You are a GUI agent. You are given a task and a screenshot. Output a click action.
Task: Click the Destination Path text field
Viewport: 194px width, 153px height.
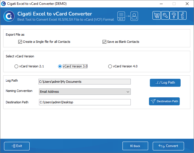pos(85,102)
